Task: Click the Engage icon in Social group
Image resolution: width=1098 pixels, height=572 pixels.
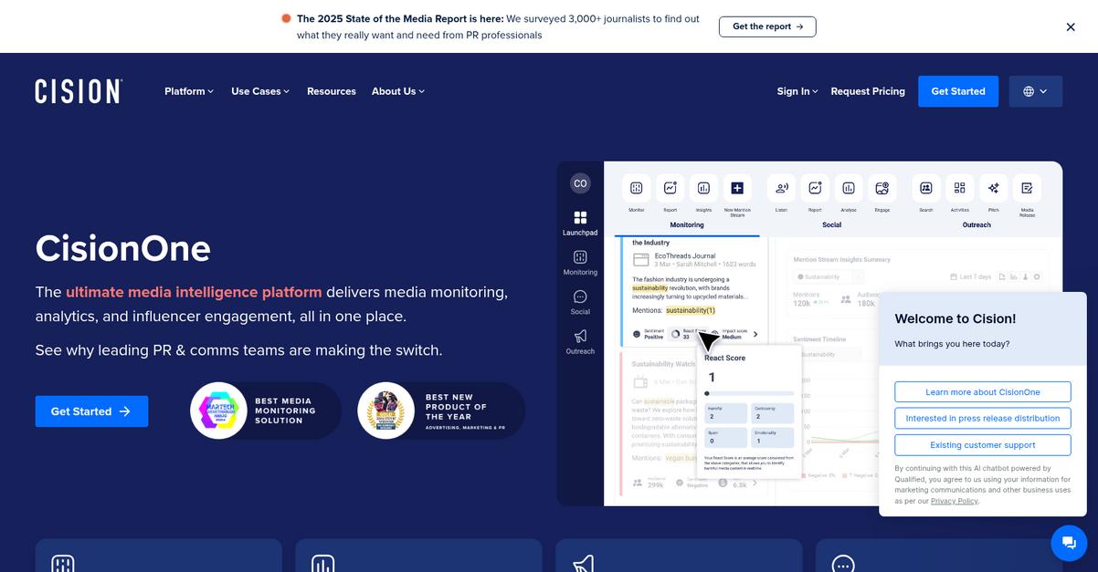Action: tap(882, 188)
